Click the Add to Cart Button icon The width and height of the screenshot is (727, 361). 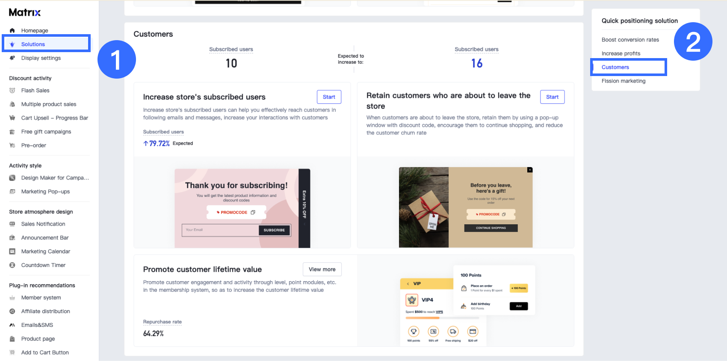click(x=12, y=352)
